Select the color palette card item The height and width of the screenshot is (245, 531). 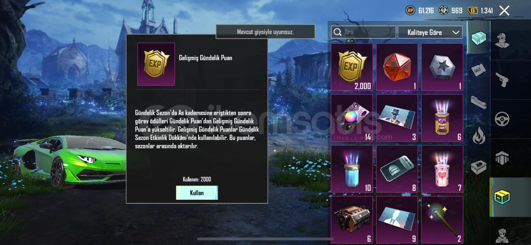click(x=352, y=118)
